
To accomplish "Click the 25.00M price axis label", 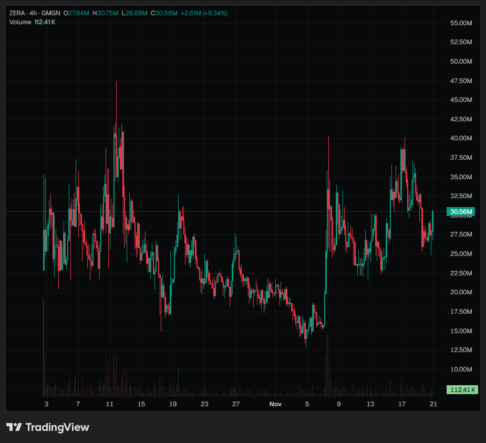I will pyautogui.click(x=461, y=254).
